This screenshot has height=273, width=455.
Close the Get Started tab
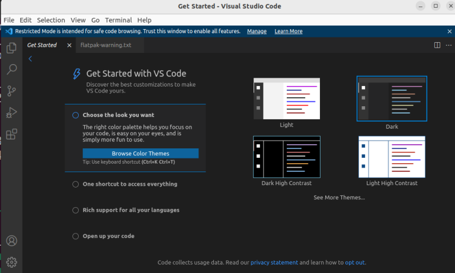coord(69,45)
